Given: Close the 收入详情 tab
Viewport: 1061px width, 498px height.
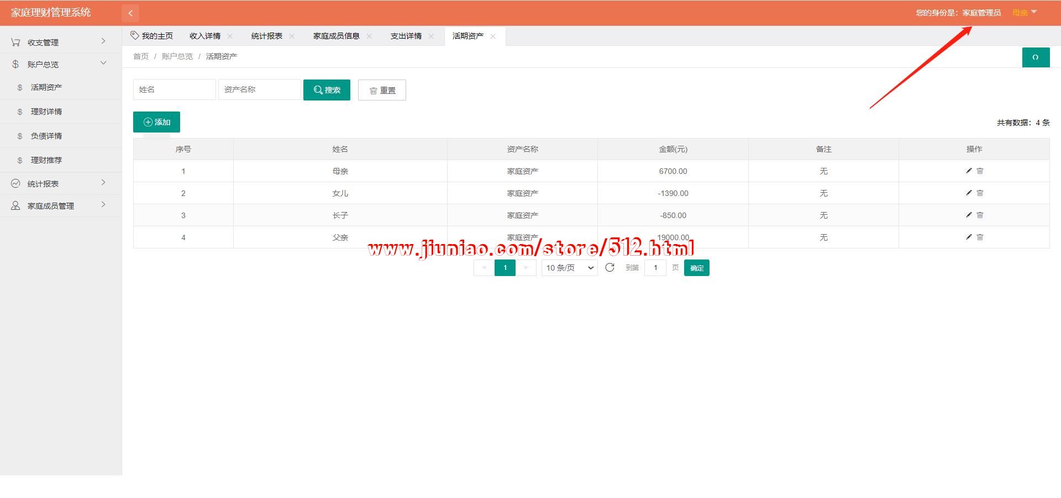Looking at the screenshot, I should [230, 36].
